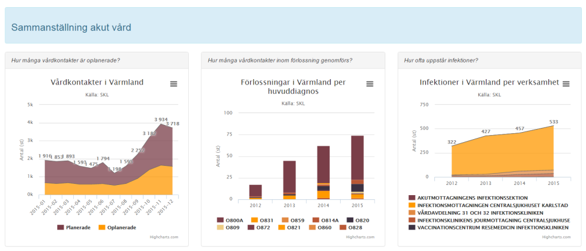Toggle Vaccinationscentrum Resemedicin legend series
The height and width of the screenshot is (251, 586).
489,227
